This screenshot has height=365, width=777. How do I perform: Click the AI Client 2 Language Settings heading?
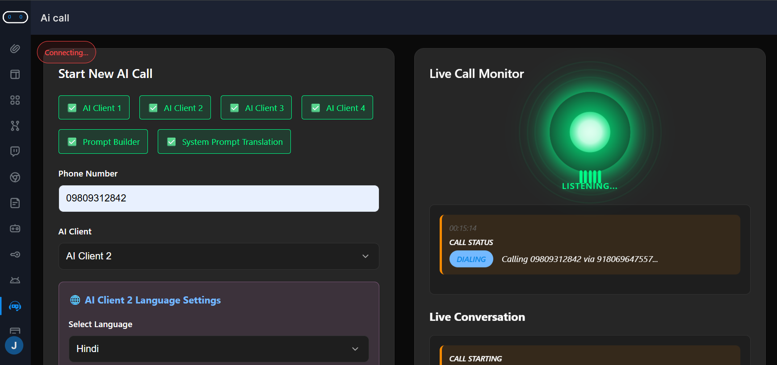153,300
